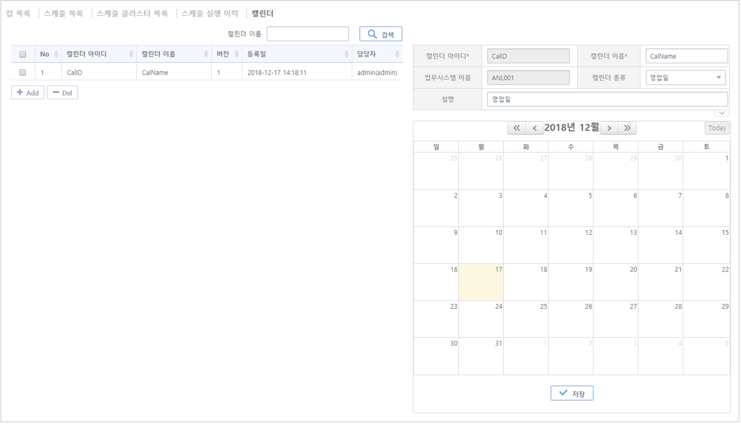The height and width of the screenshot is (424, 741).
Task: Go to the previous month with the left arrow
Action: point(535,128)
